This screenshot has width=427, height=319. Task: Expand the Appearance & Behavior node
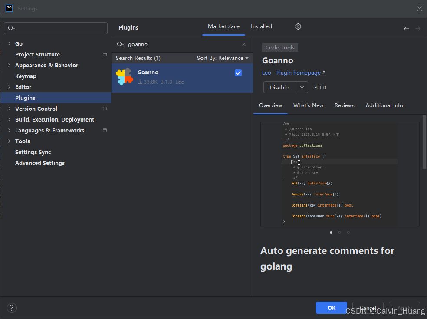9,65
